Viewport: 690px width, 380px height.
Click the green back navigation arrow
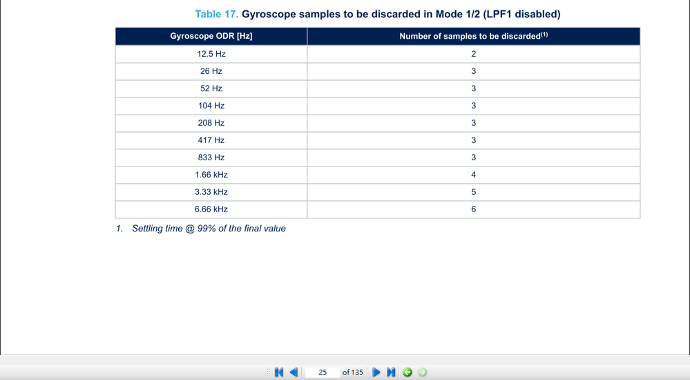[x=408, y=372]
